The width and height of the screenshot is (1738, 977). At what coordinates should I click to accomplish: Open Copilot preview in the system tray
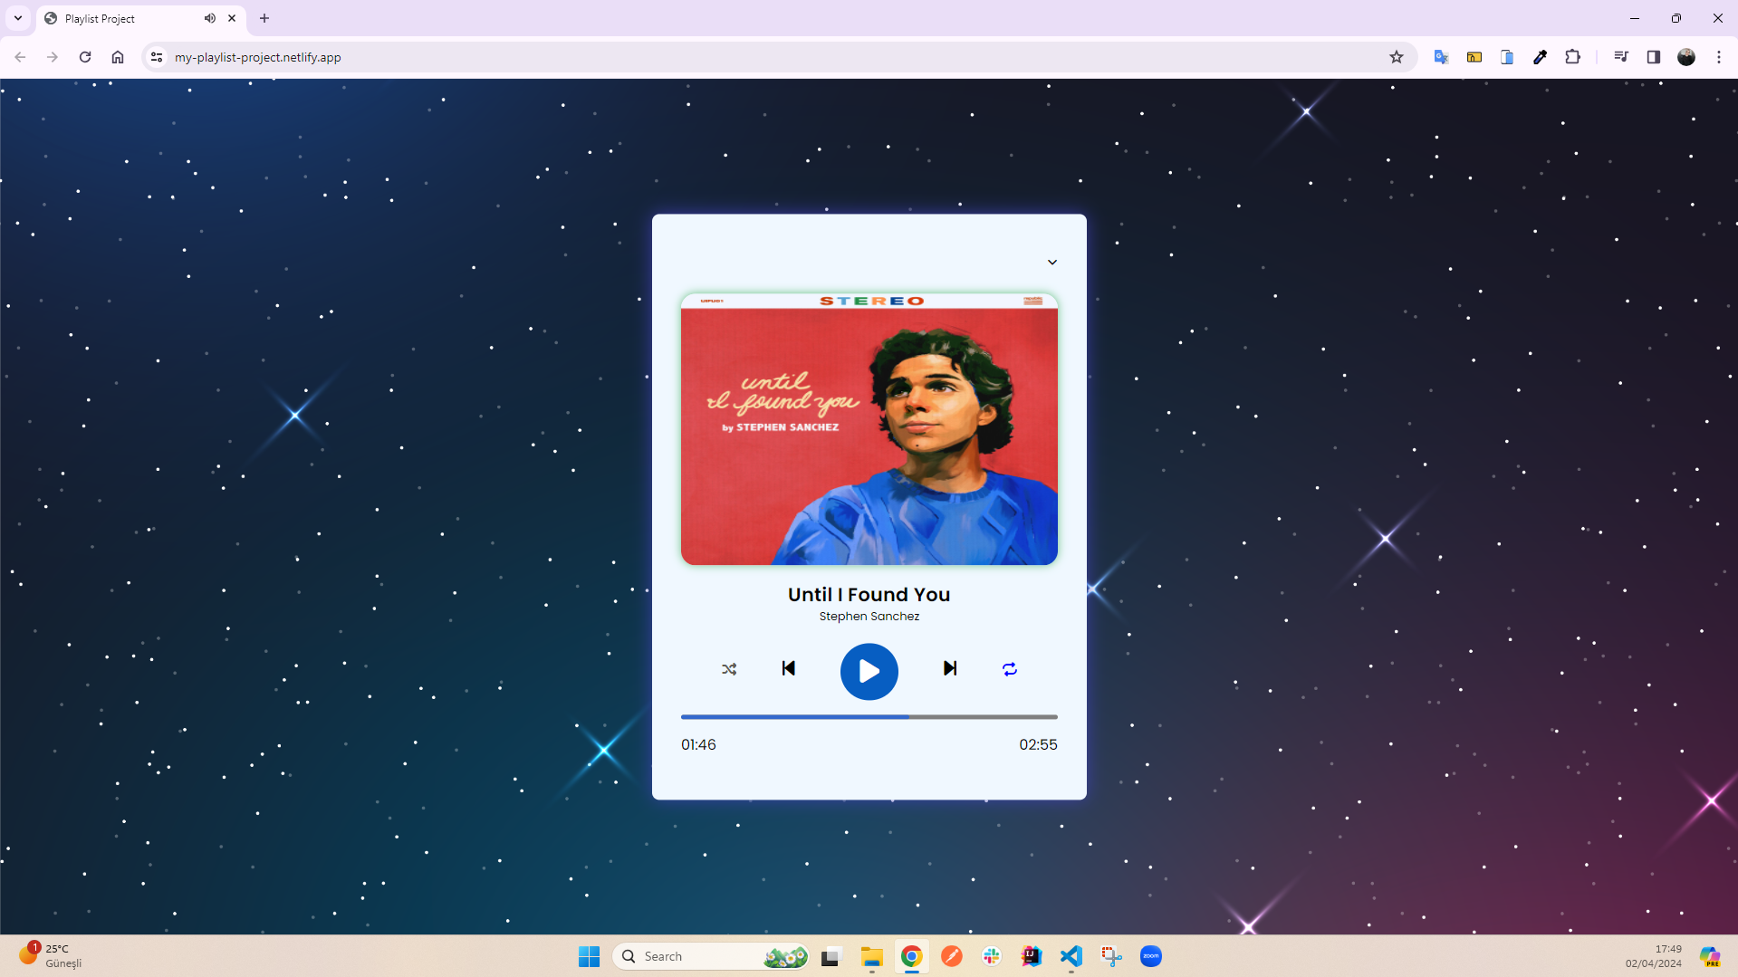coord(1710,956)
